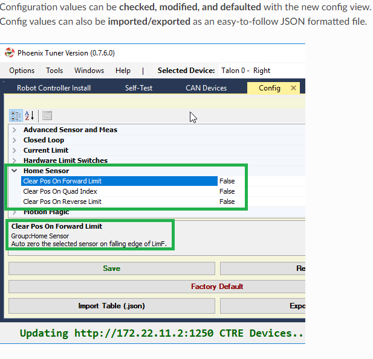Click the Home Sensor group label
The width and height of the screenshot is (373, 359).
[47, 171]
